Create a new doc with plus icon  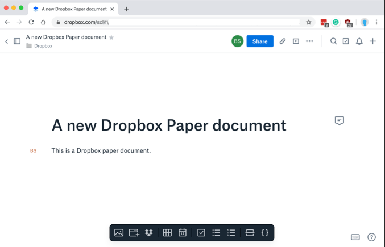point(372,41)
